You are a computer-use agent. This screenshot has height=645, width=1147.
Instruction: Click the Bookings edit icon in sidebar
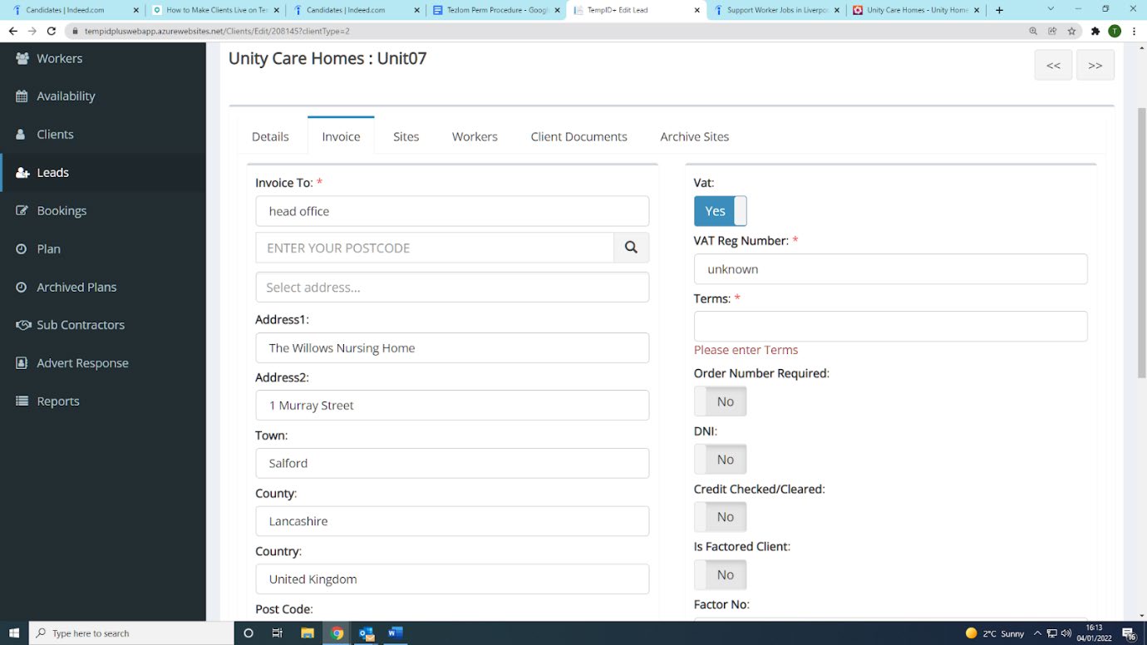22,211
